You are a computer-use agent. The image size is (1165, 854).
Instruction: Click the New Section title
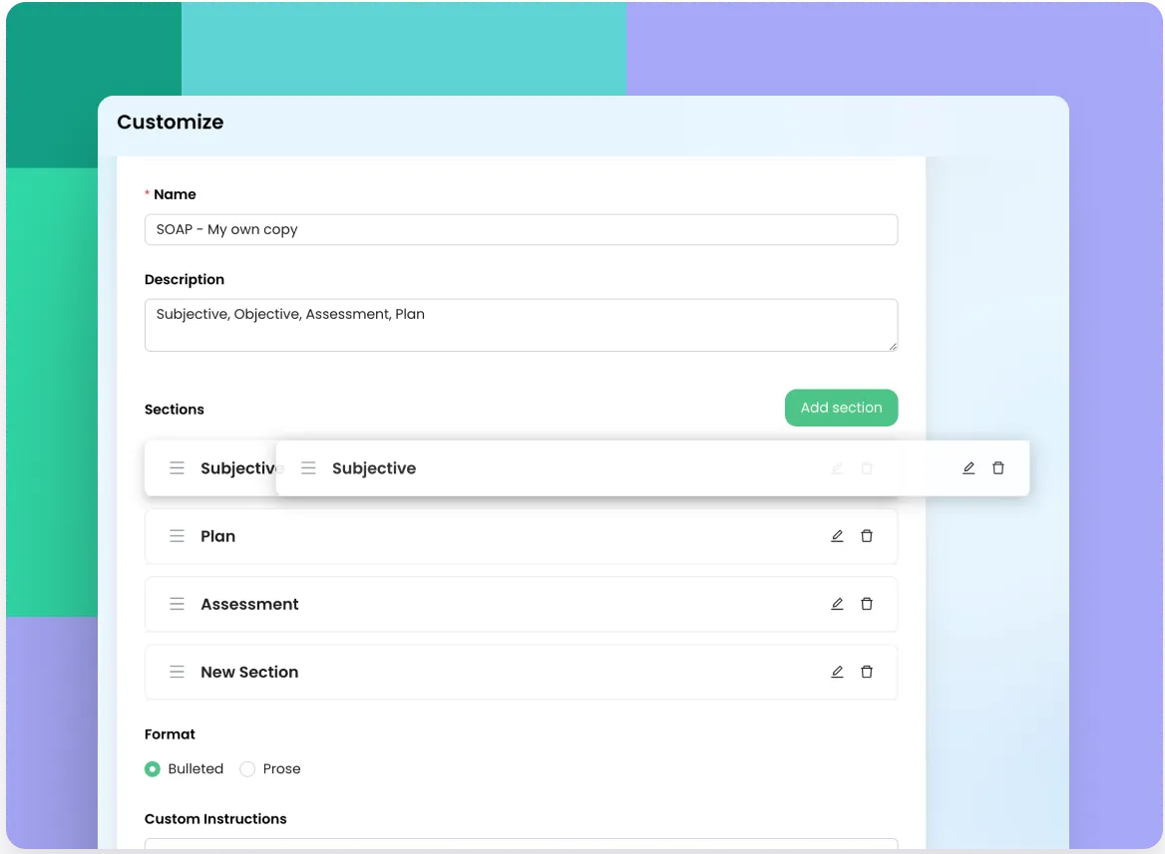tap(249, 672)
